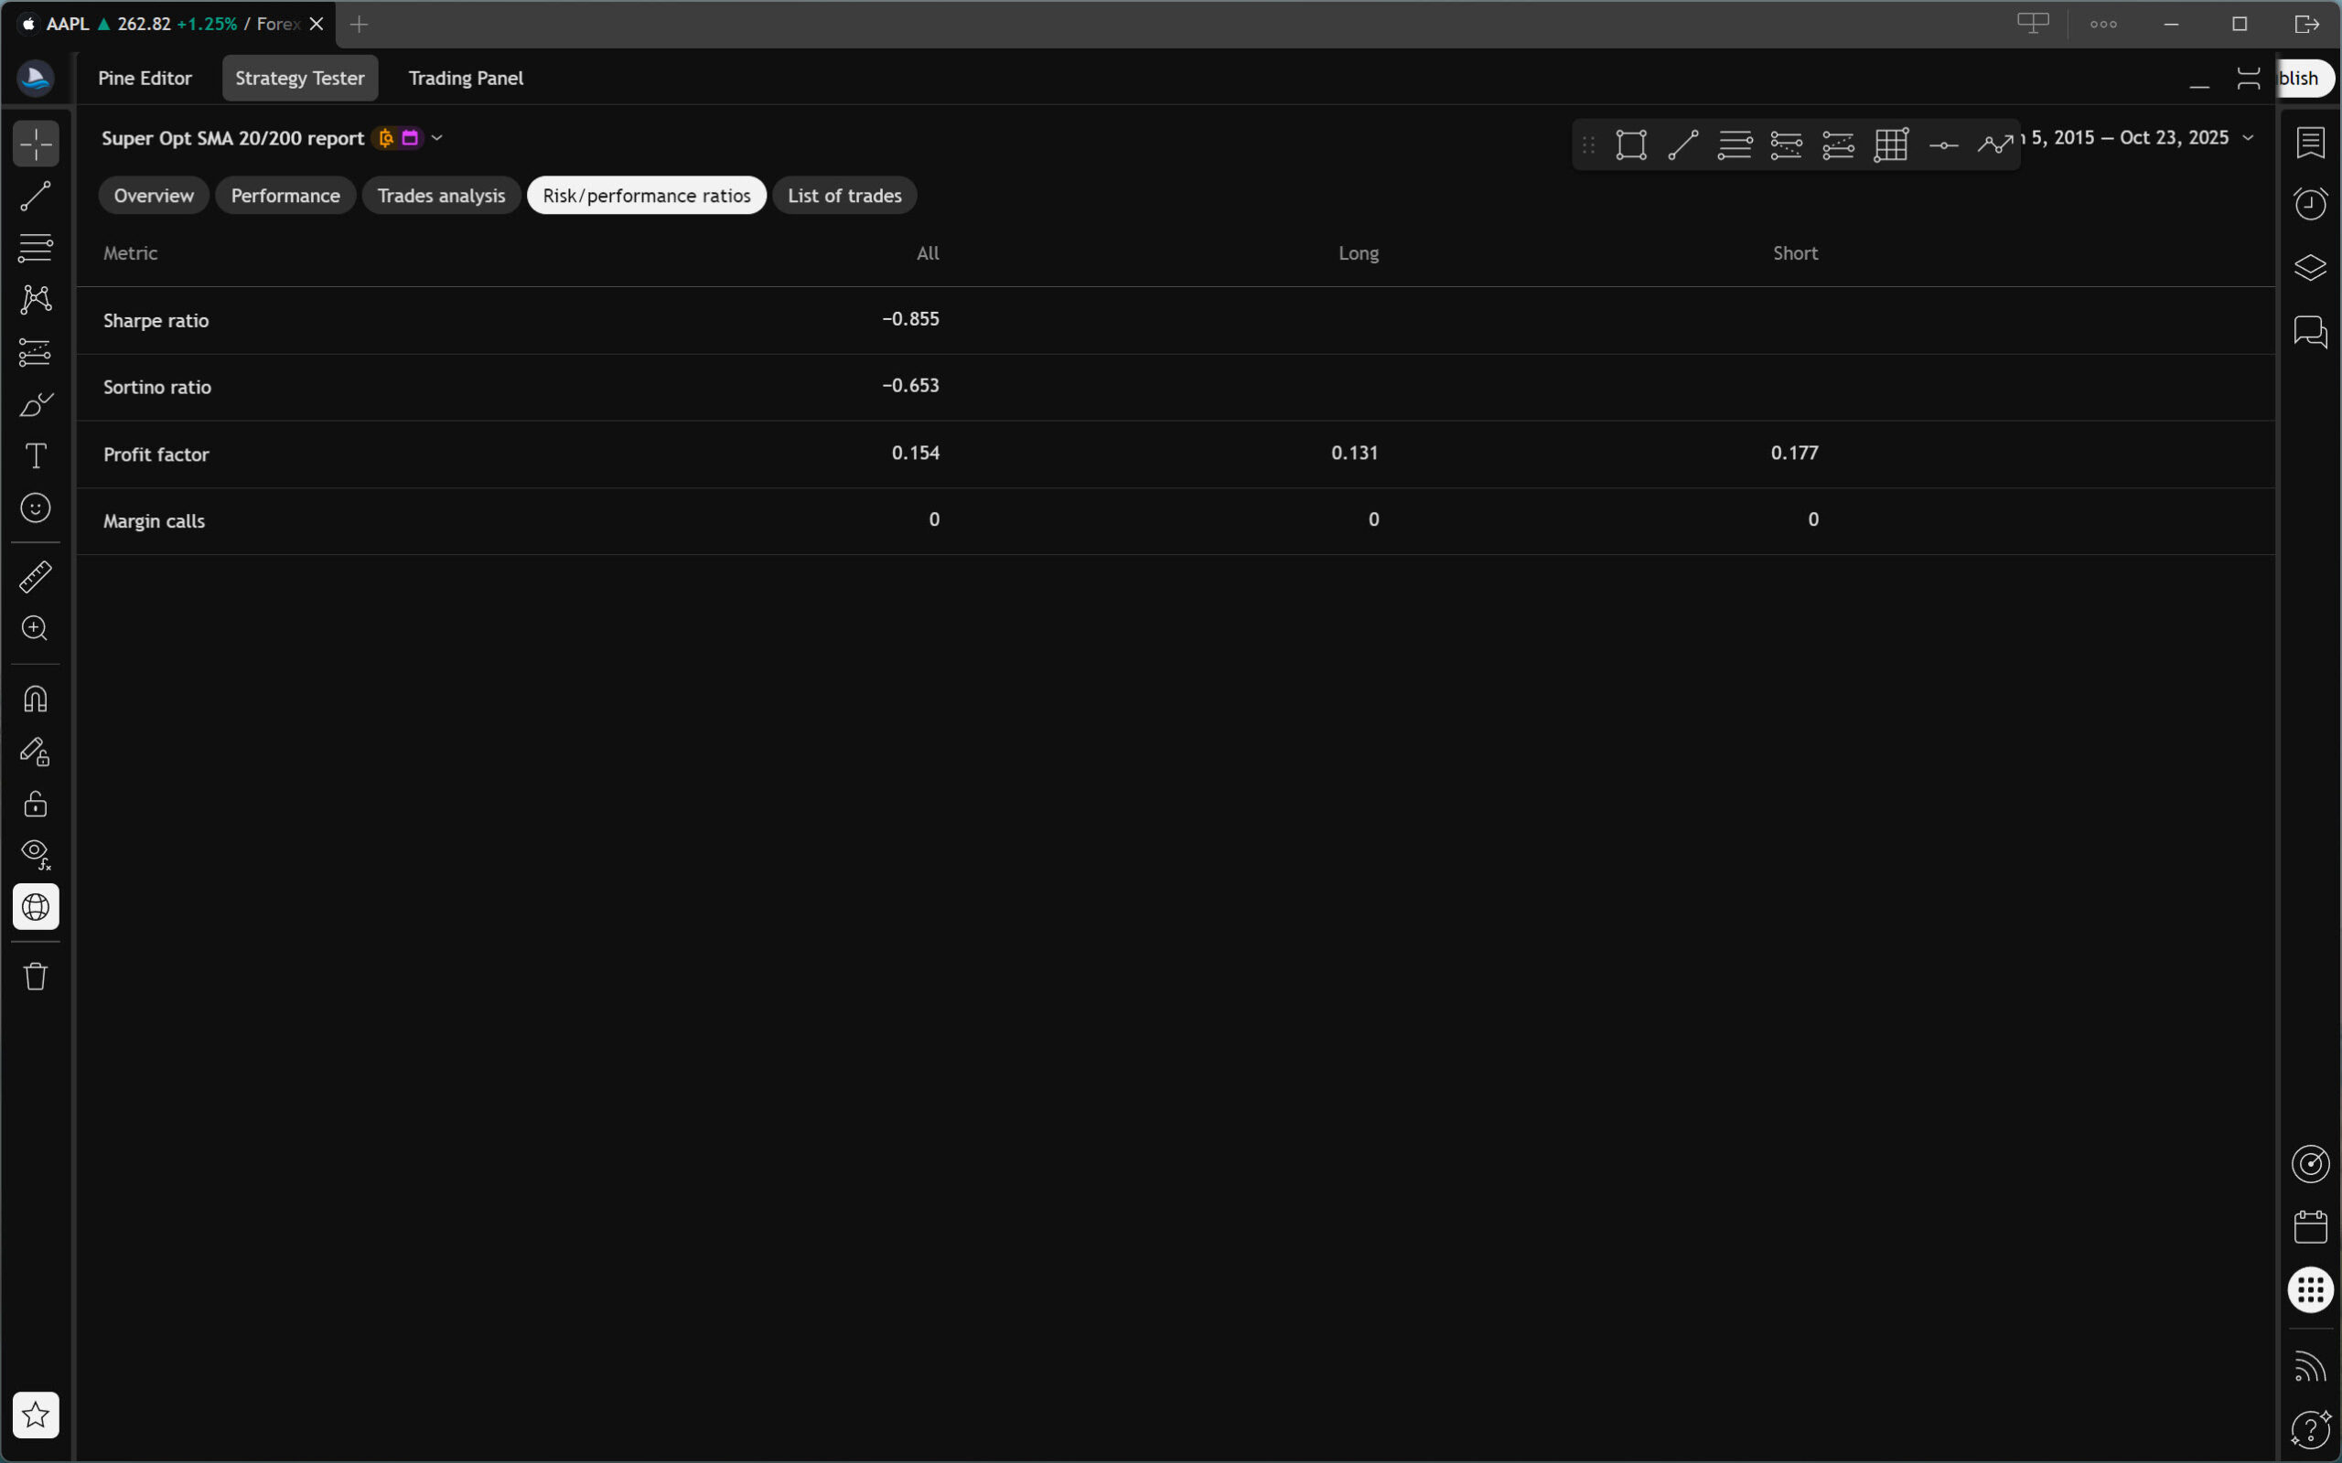Toggle hide all drawings eye icon
Viewport: 2342px width, 1463px height.
36,853
